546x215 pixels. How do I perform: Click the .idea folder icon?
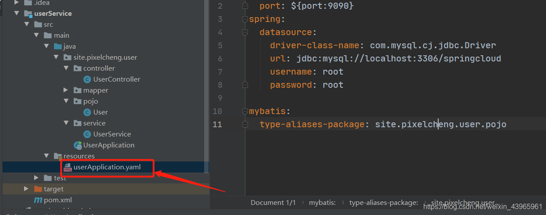pos(28,3)
